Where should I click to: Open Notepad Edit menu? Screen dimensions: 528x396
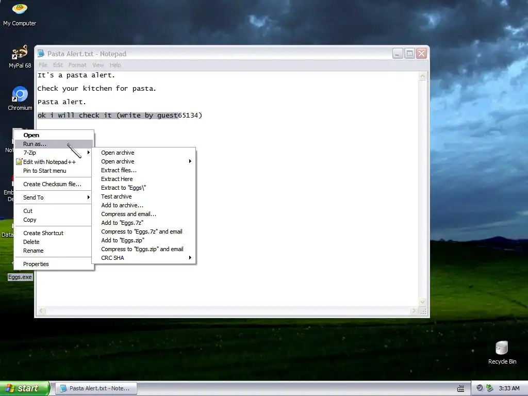58,65
